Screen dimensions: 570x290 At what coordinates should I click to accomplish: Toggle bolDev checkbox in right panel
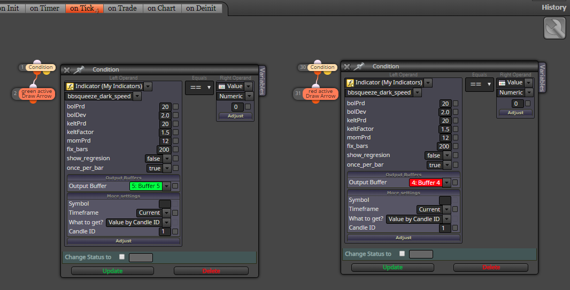click(x=456, y=112)
